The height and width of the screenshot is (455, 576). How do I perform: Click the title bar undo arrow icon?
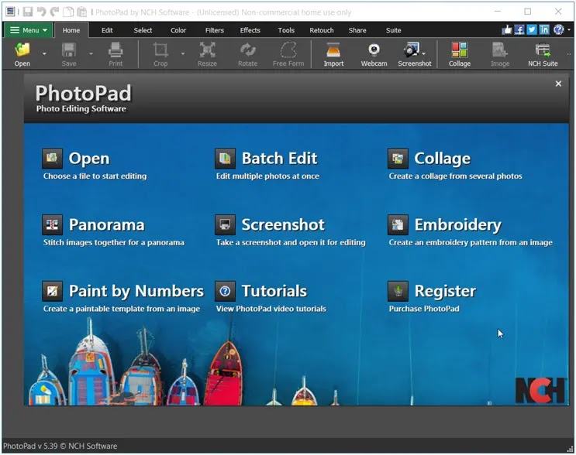(x=41, y=12)
